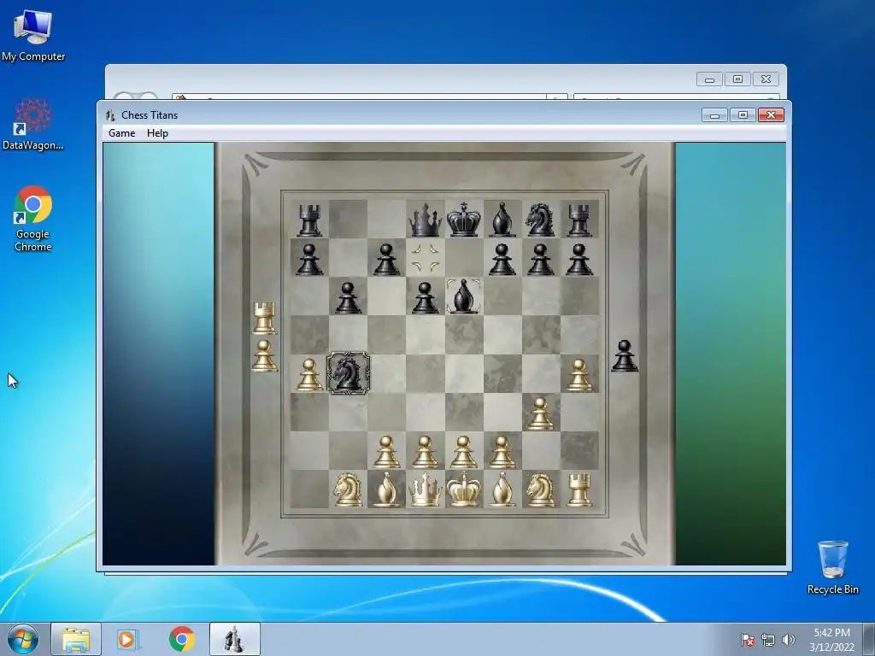Viewport: 875px width, 656px height.
Task: Select the black pawn on a7
Action: pyautogui.click(x=309, y=260)
